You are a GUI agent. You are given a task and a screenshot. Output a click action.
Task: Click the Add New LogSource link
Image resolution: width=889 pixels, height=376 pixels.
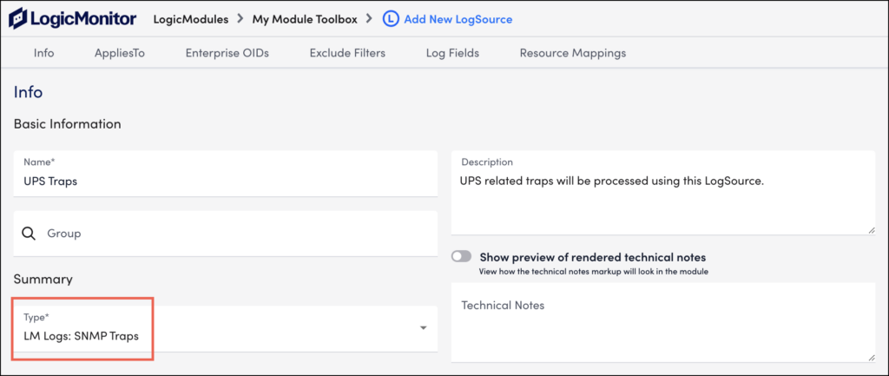pyautogui.click(x=458, y=19)
